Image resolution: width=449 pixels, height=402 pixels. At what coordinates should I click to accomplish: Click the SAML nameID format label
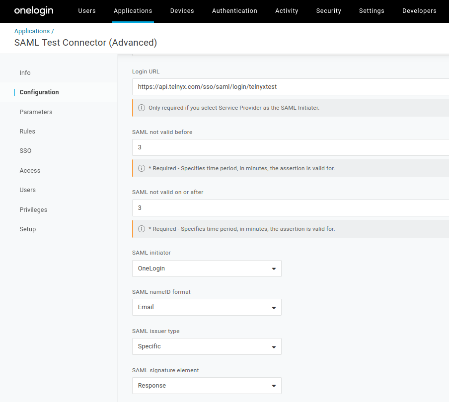pos(161,292)
